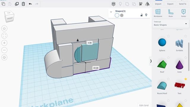This screenshot has width=190, height=107.
Task: Open the Send To menu
Action: (x=183, y=4)
